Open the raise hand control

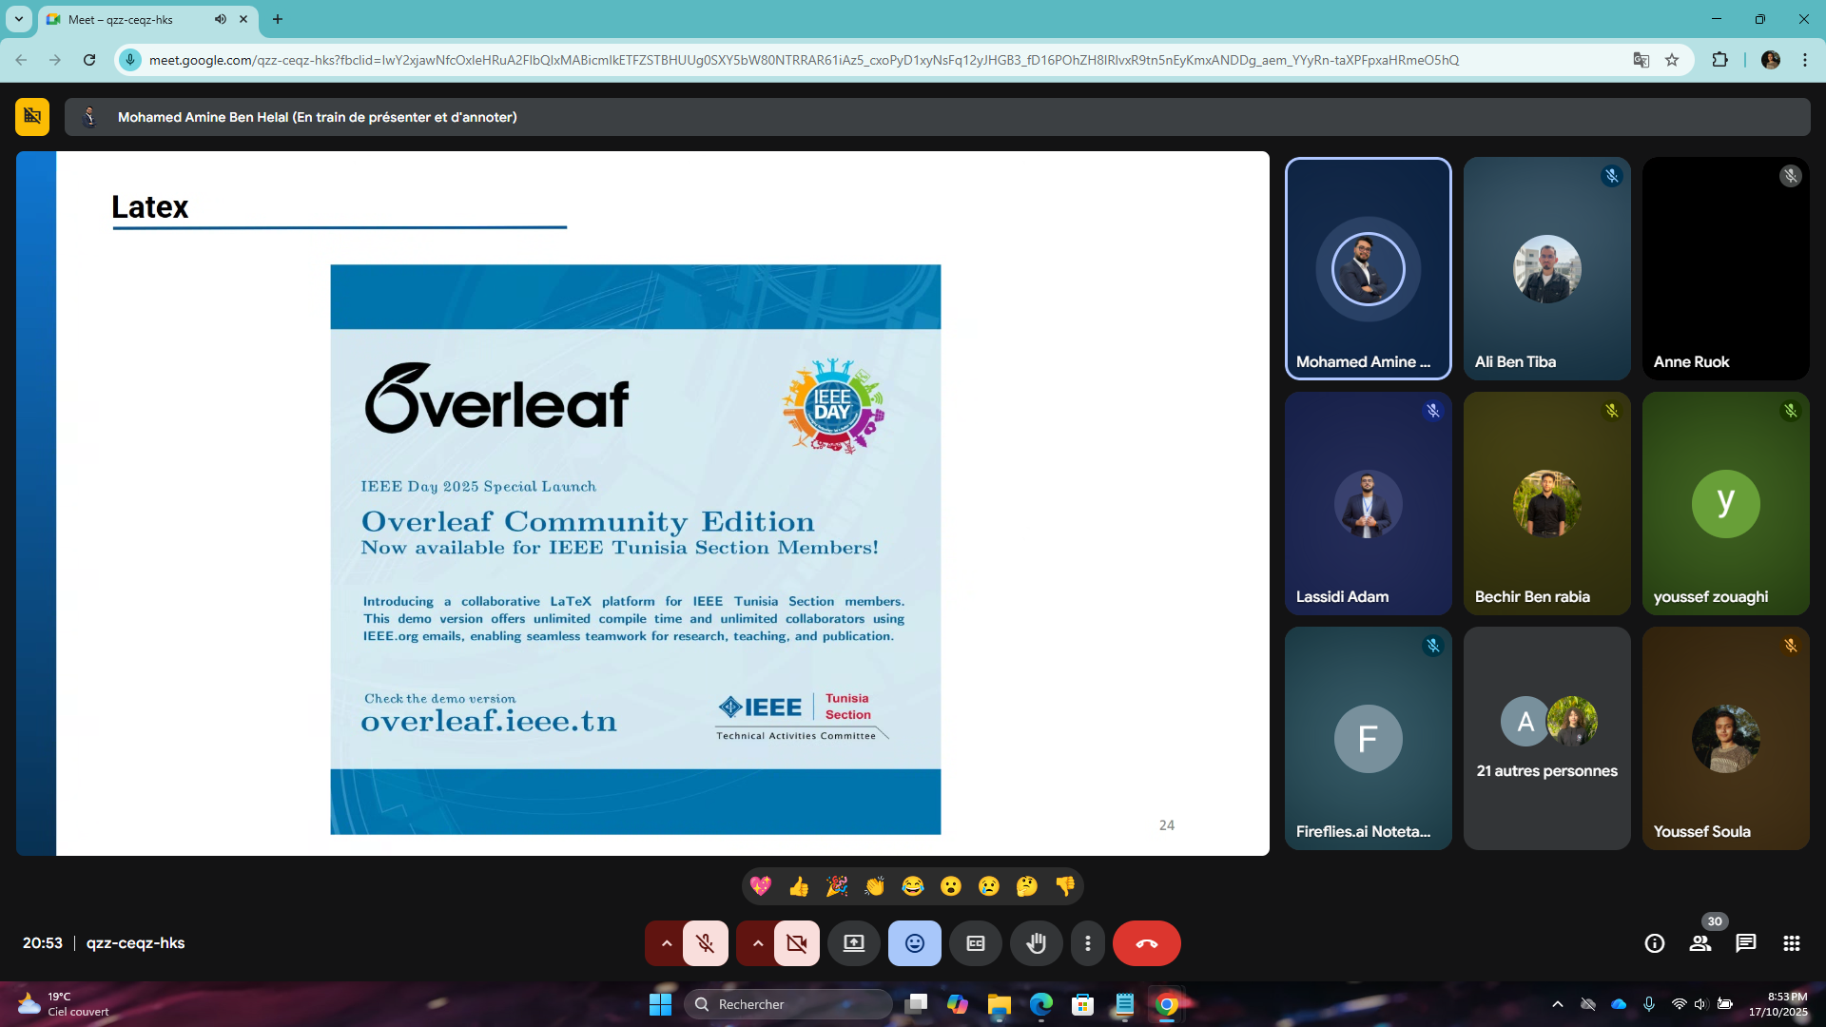[x=1036, y=943]
